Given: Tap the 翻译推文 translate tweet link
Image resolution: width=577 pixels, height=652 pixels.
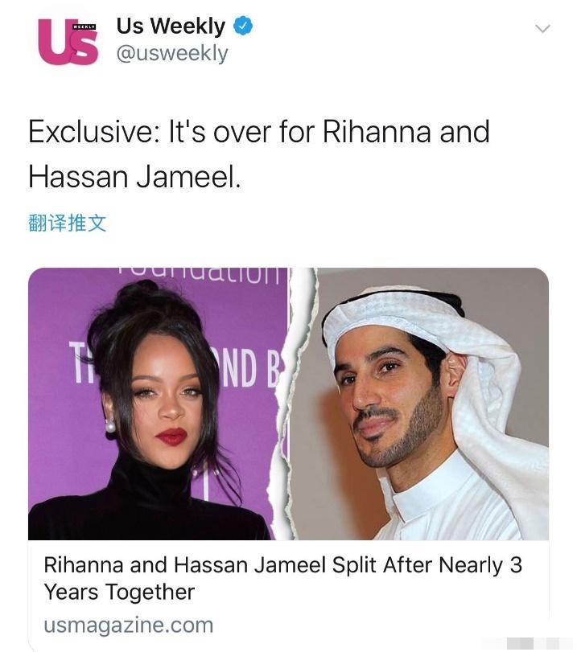Looking at the screenshot, I should point(68,223).
